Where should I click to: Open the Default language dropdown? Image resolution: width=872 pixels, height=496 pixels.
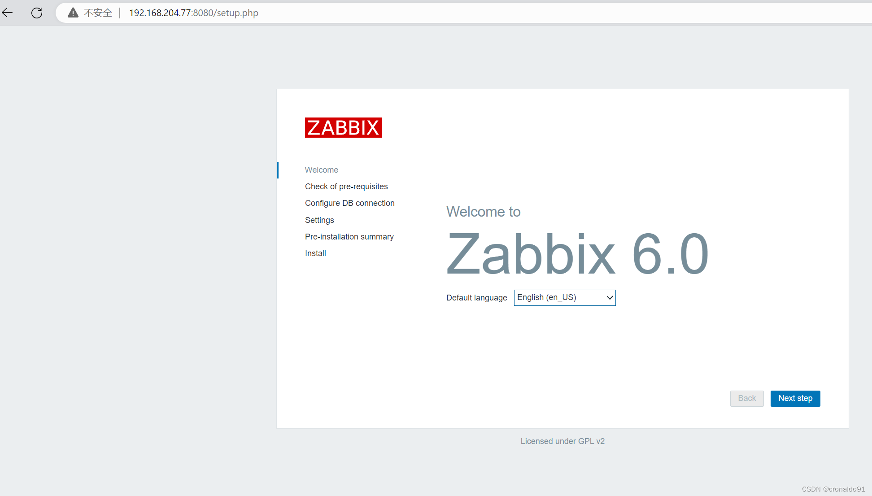pyautogui.click(x=564, y=297)
